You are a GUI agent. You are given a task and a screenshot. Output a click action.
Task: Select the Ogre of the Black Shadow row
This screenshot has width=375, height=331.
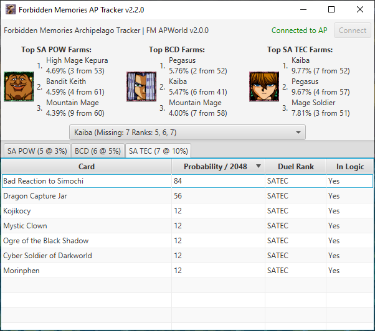point(187,241)
